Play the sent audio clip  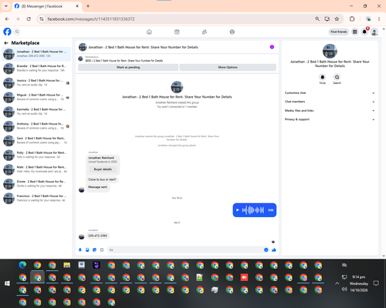(238, 210)
